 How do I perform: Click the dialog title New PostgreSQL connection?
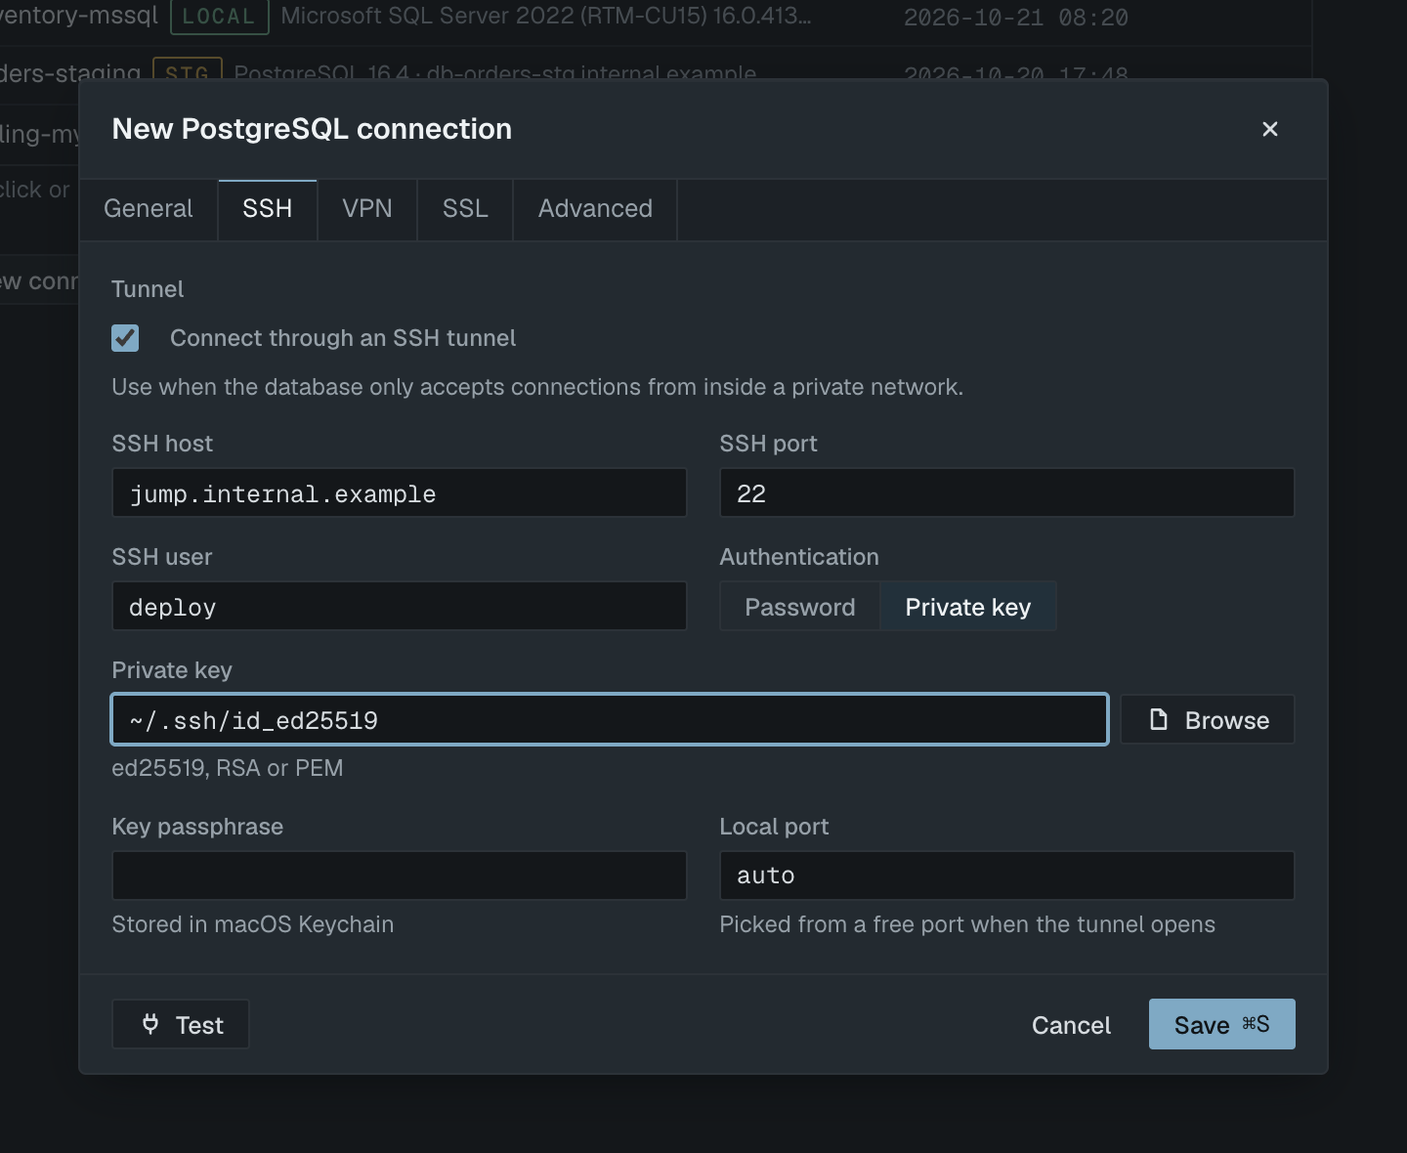click(312, 129)
